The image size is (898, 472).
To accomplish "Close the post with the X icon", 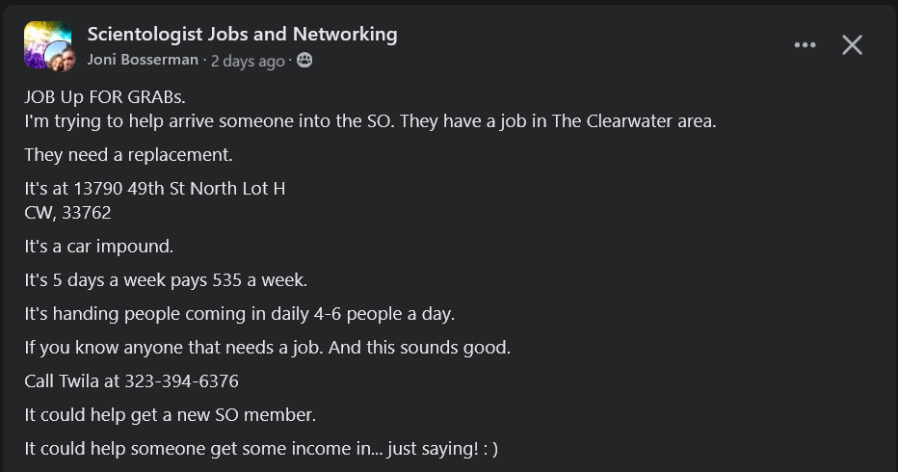I will click(852, 45).
